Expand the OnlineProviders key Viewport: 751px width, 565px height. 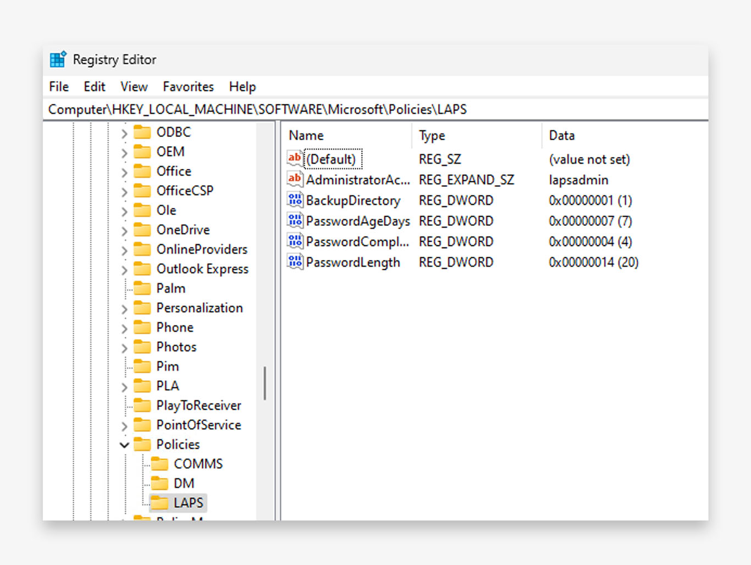click(124, 250)
